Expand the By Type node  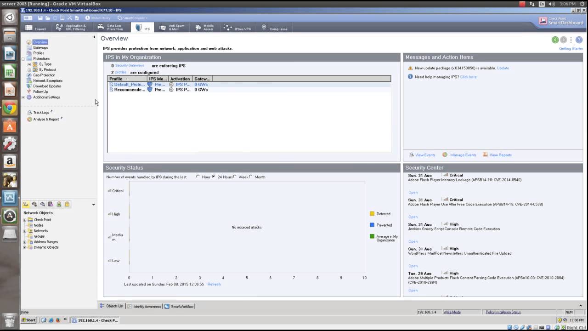29,64
